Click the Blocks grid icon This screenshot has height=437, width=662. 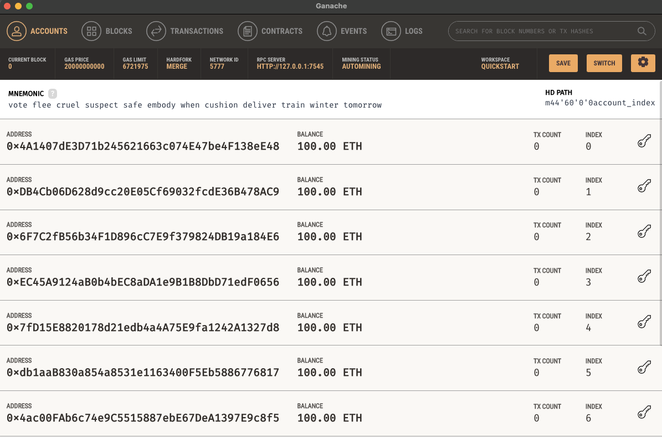click(x=91, y=31)
